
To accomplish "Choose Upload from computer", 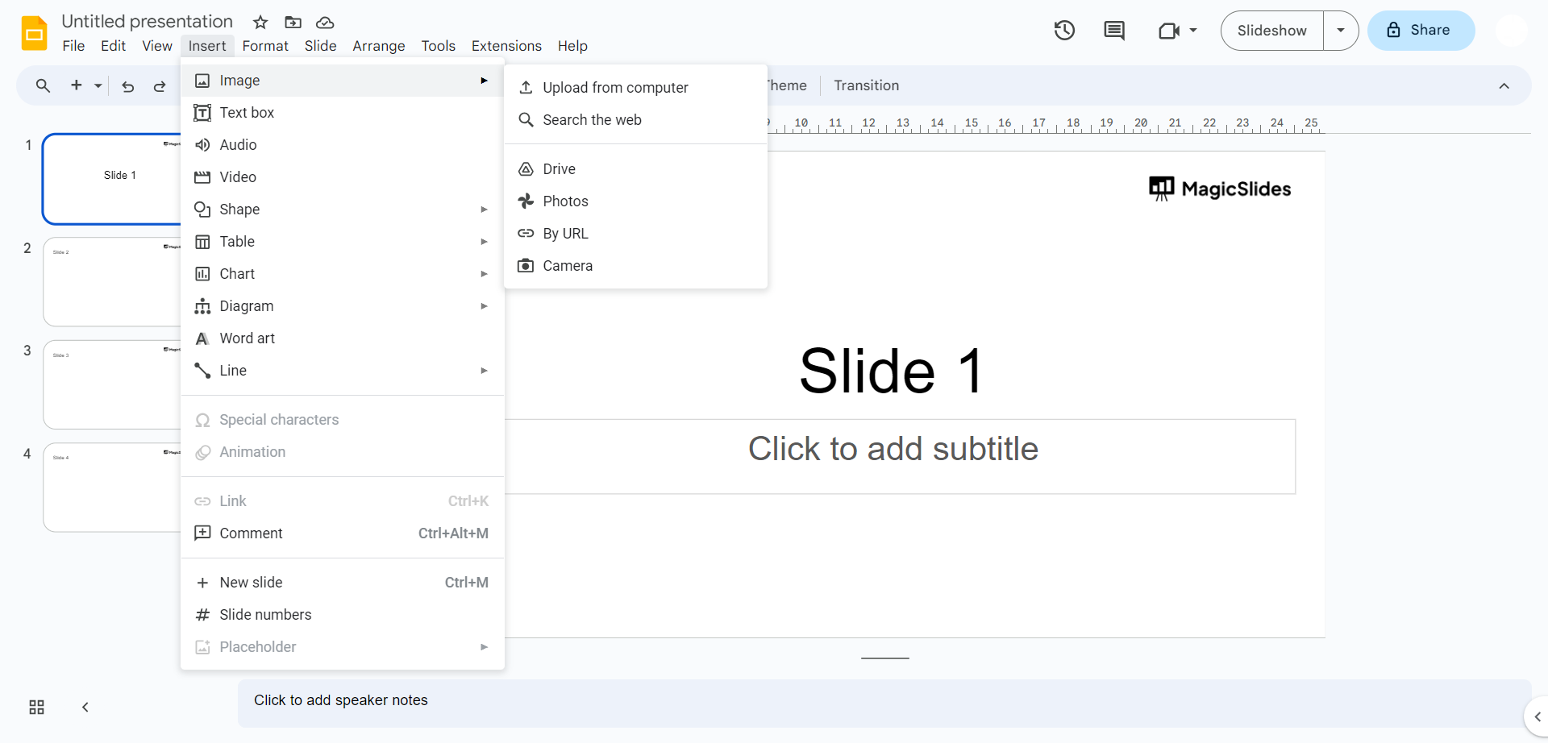I will (615, 88).
